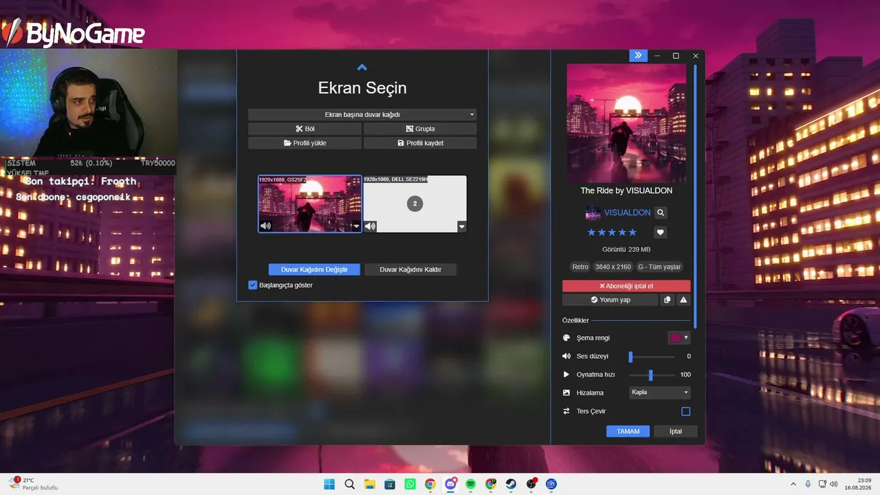Click the Böl (split) button
The width and height of the screenshot is (880, 495).
pos(305,129)
